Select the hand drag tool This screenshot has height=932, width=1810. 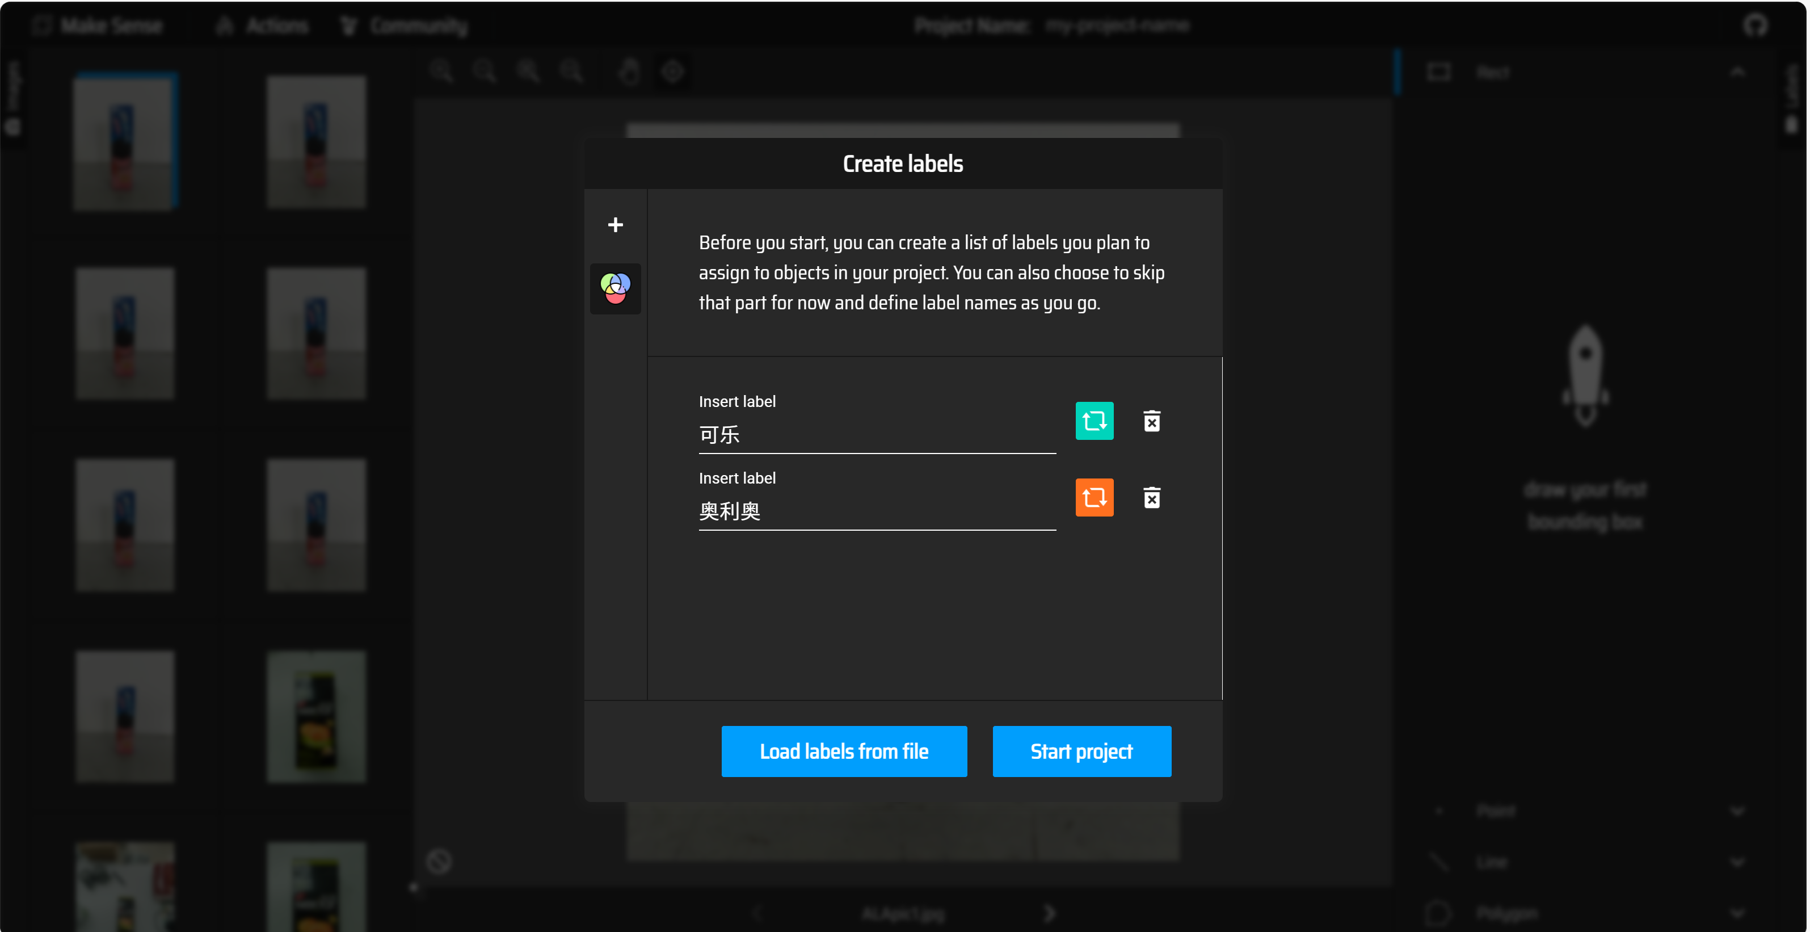(x=630, y=71)
